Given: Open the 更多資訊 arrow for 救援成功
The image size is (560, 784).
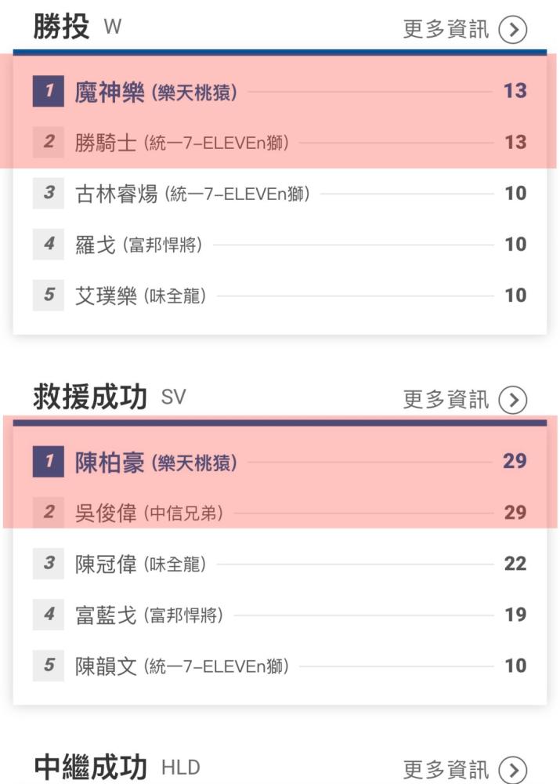Looking at the screenshot, I should click(512, 400).
